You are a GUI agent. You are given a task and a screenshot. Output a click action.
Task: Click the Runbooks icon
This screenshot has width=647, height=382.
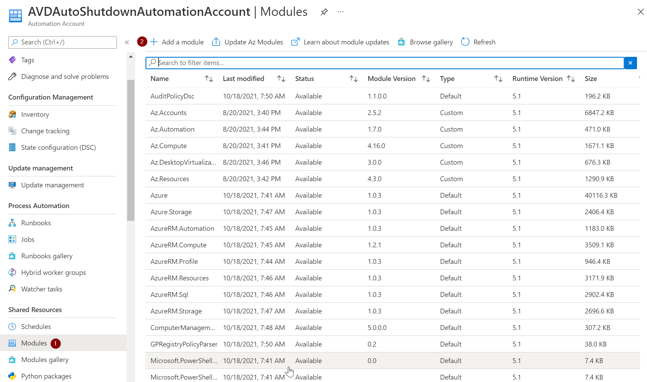point(12,223)
